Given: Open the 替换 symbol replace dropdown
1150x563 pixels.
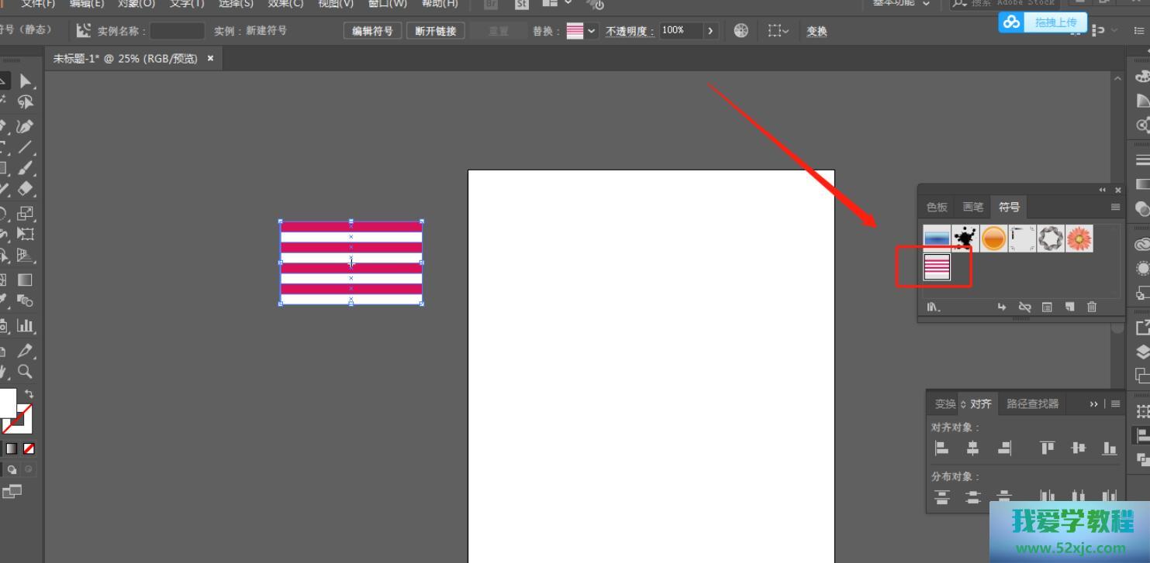Looking at the screenshot, I should (x=592, y=31).
